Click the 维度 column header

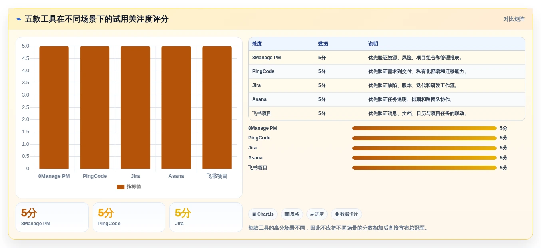257,44
